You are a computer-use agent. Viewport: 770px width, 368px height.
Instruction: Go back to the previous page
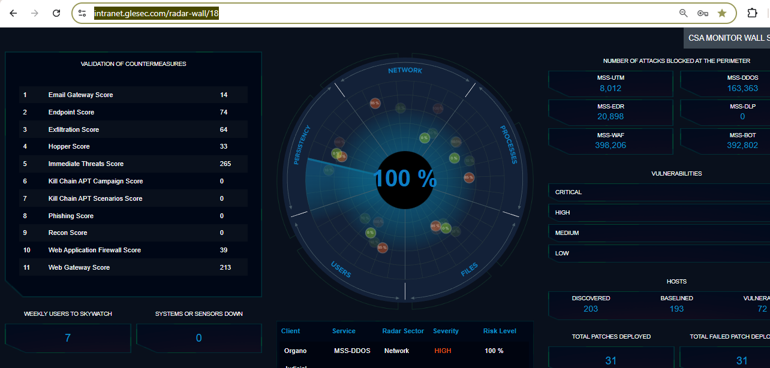tap(13, 13)
